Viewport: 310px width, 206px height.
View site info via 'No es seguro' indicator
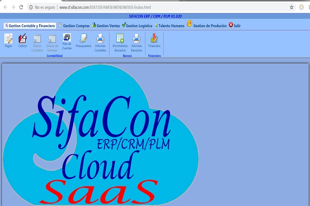(42, 7)
